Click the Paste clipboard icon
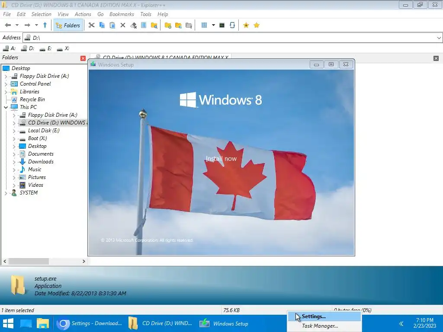Image resolution: width=443 pixels, height=332 pixels. [x=112, y=25]
